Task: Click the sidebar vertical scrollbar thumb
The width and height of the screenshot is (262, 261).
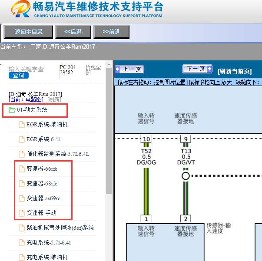Action: pyautogui.click(x=109, y=131)
